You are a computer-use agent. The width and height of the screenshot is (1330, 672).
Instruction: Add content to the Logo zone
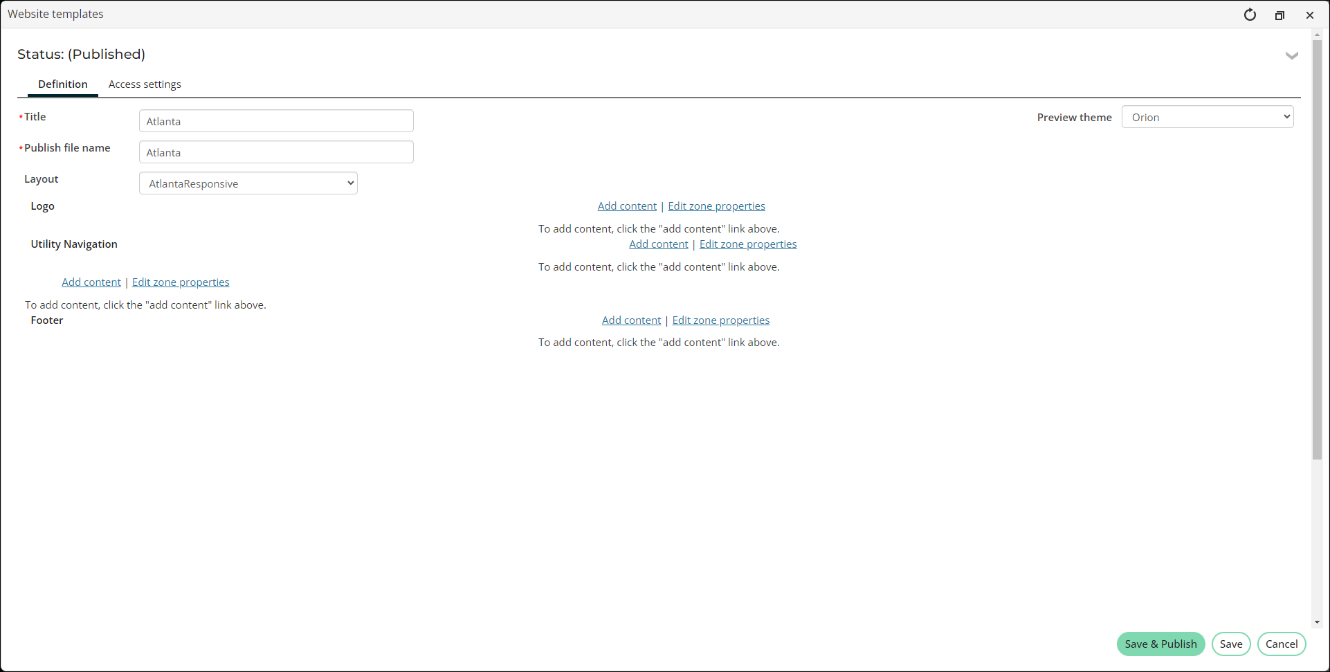(x=627, y=206)
